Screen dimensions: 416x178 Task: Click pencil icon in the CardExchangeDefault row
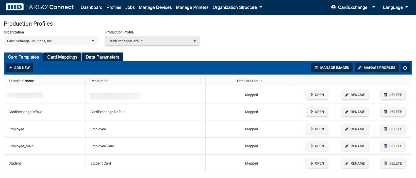point(347,112)
